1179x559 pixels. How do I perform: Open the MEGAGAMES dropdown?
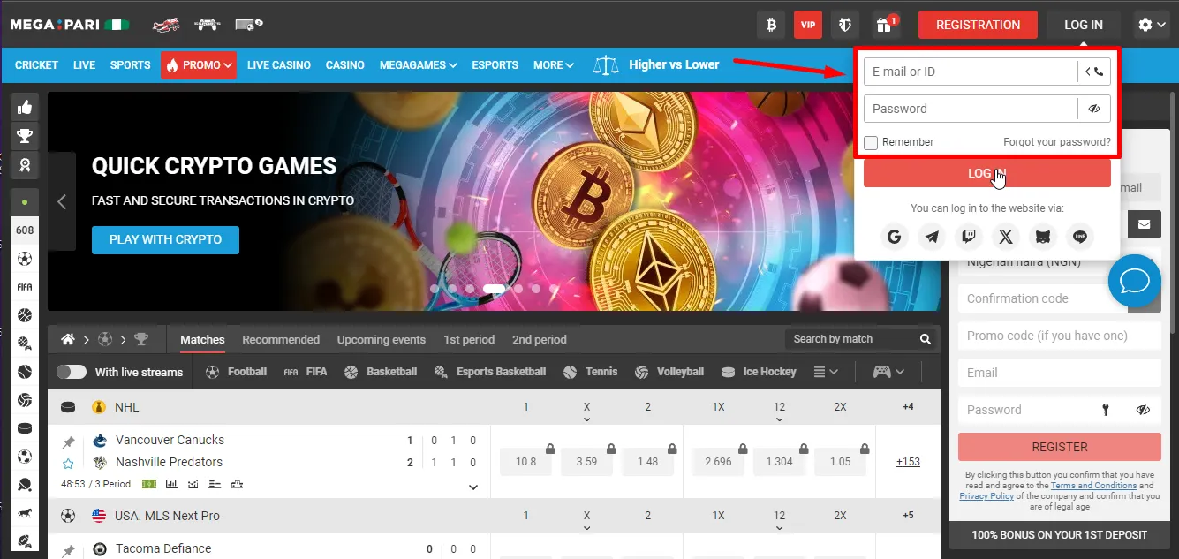pyautogui.click(x=418, y=65)
